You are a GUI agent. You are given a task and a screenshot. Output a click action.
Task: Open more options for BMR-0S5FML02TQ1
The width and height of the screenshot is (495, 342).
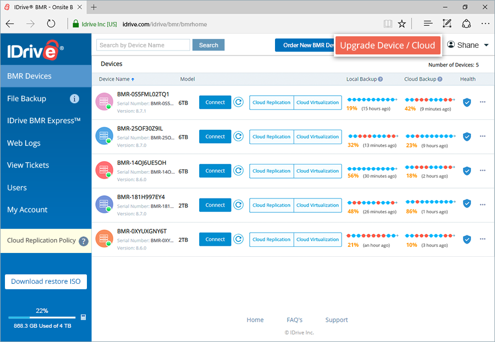click(482, 102)
